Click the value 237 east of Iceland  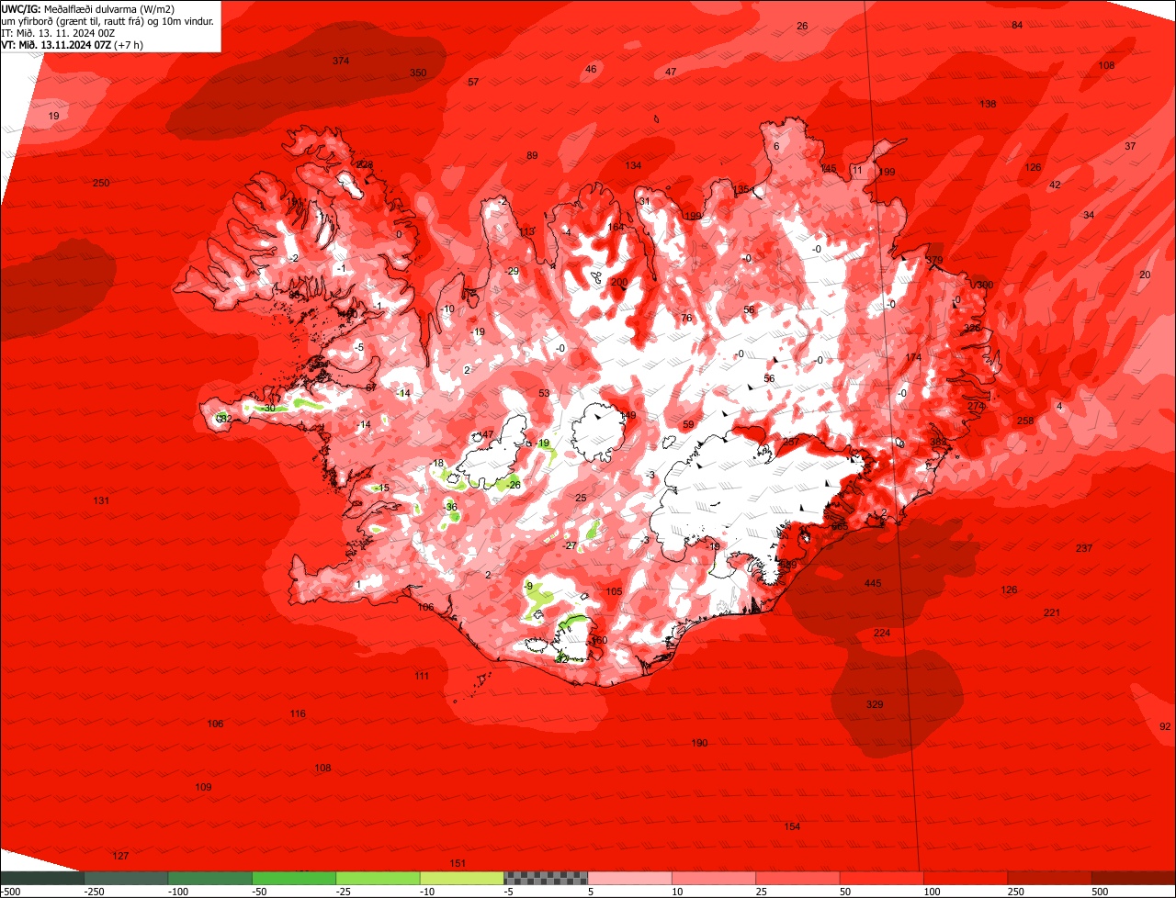(1084, 548)
